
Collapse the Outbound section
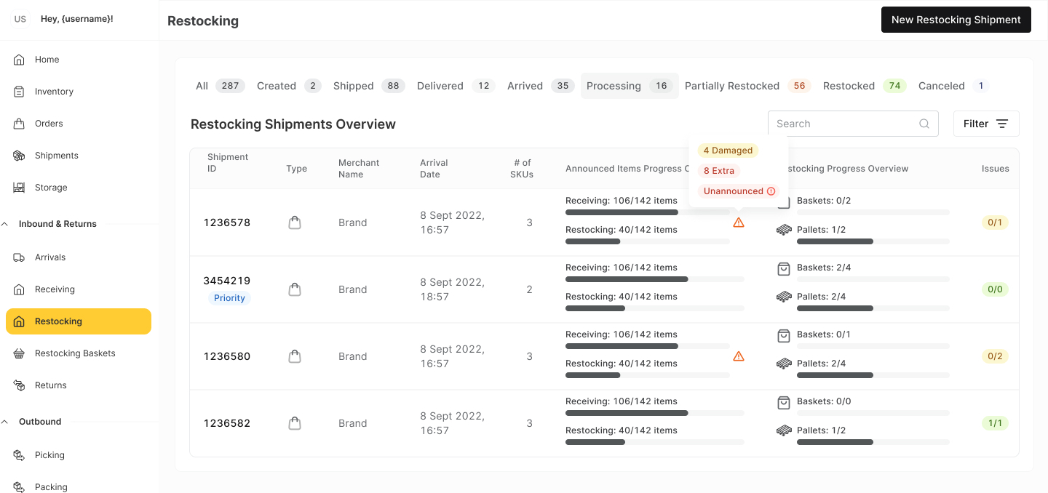point(4,422)
